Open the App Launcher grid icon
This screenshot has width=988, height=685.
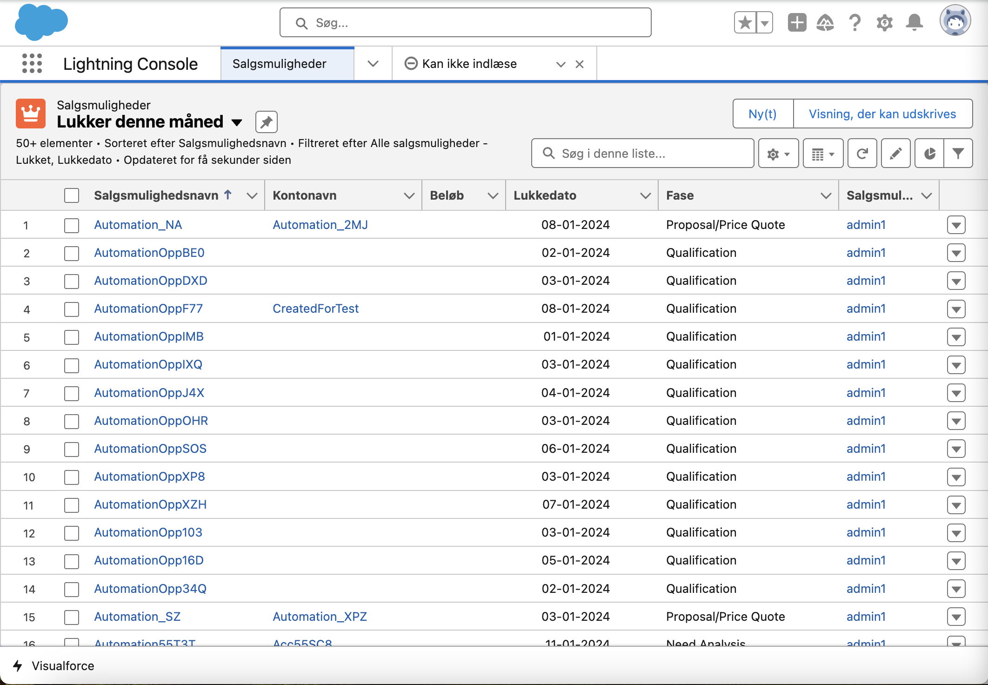point(32,64)
